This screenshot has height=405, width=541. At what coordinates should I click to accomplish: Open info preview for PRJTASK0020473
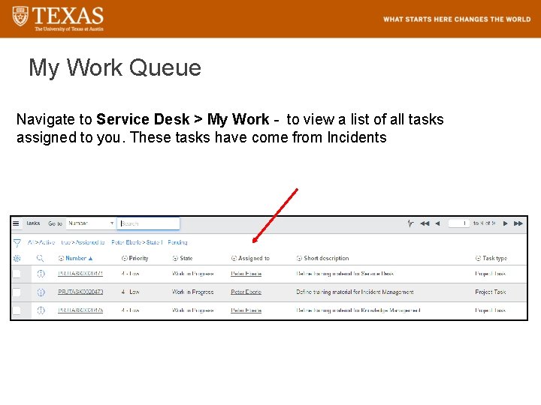click(41, 292)
